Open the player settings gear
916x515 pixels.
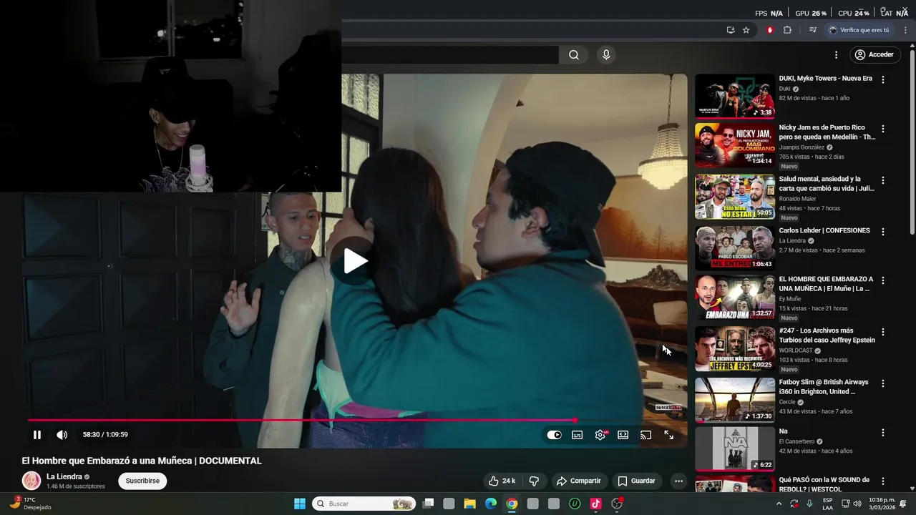pos(600,435)
